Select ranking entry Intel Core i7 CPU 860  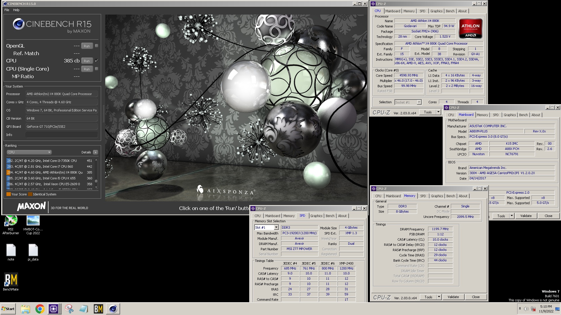click(x=49, y=167)
